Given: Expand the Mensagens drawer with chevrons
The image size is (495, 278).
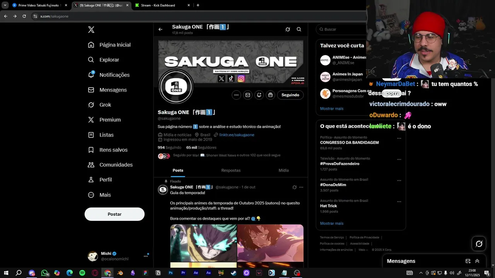Looking at the screenshot, I should (x=477, y=261).
